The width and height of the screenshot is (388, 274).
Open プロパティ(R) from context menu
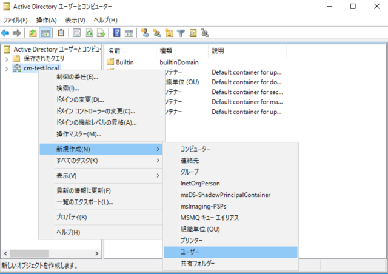[101, 217]
